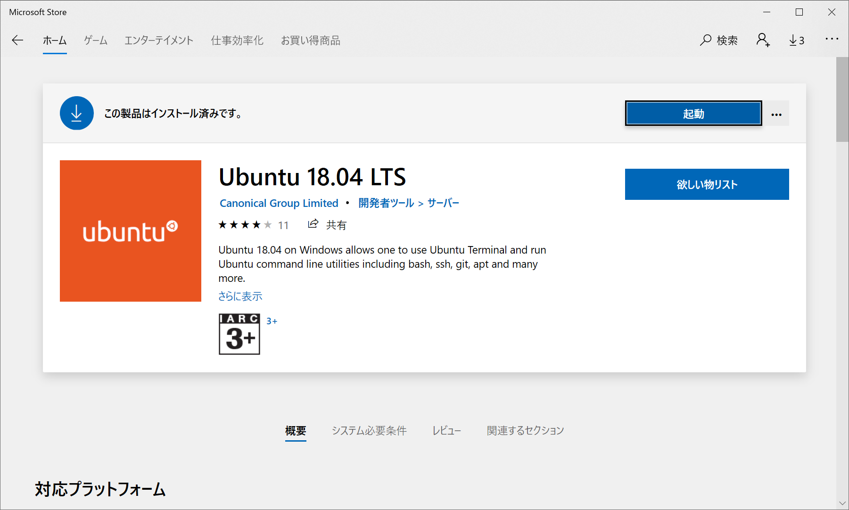Screen dimensions: 849x510
Task: Open the 仕事効率化 tab
Action: [x=237, y=41]
